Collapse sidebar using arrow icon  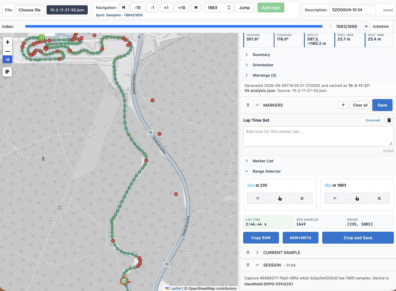pos(367,26)
